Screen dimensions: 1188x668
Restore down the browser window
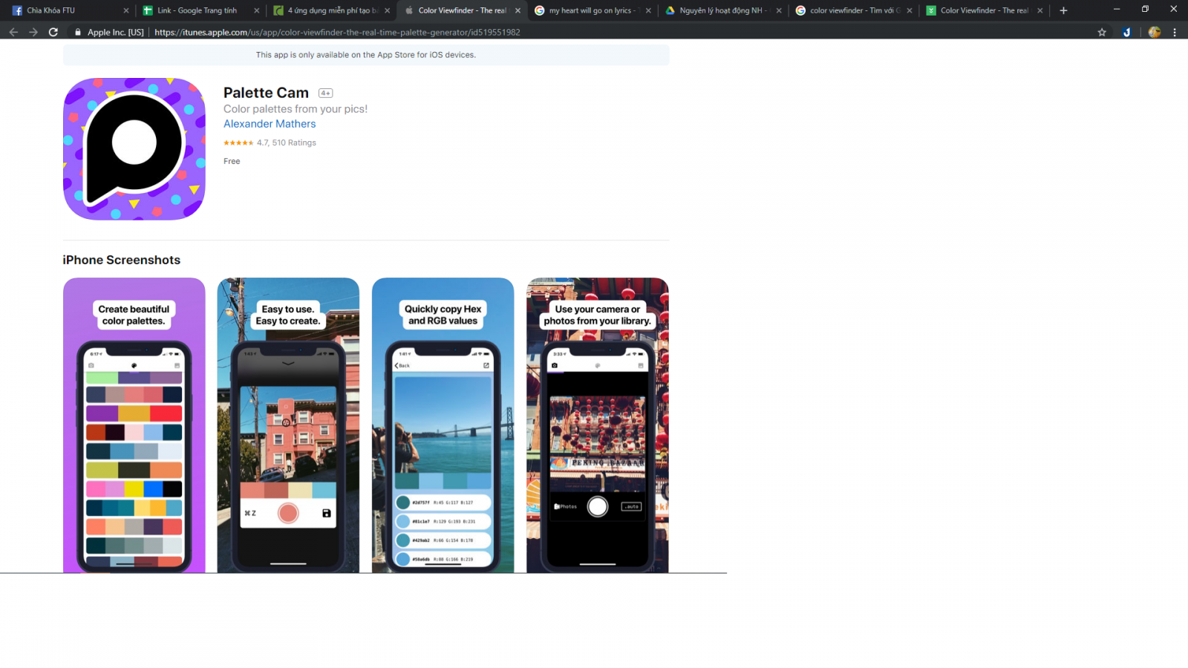pos(1145,10)
